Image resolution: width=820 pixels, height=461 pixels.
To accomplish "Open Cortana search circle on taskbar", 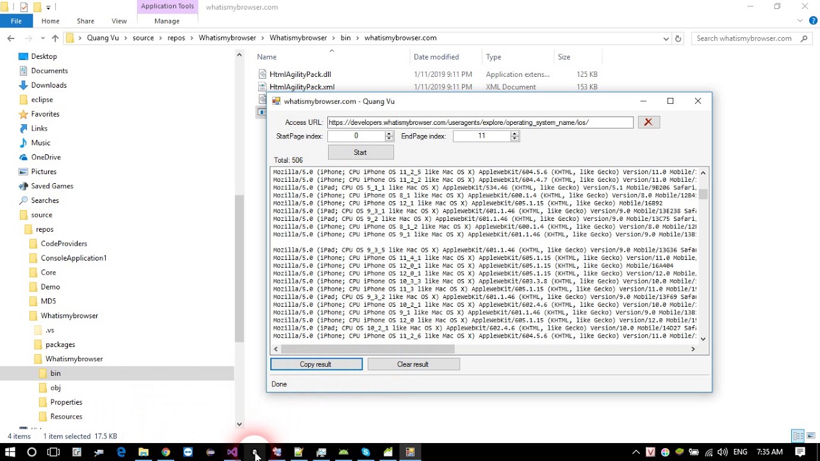I will pos(31,452).
